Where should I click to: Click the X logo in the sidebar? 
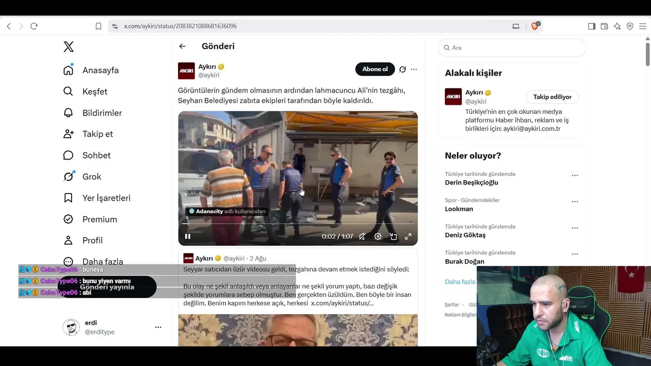tap(69, 47)
